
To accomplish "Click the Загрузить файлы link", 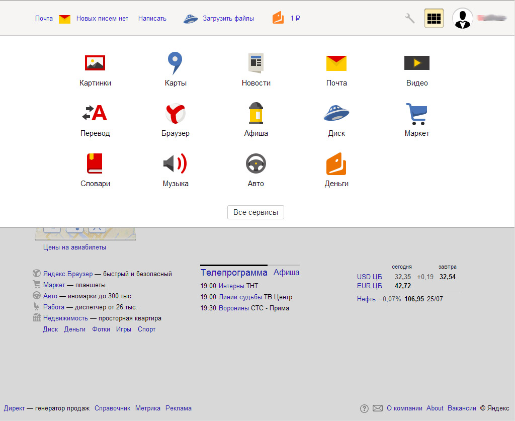I will tap(228, 19).
